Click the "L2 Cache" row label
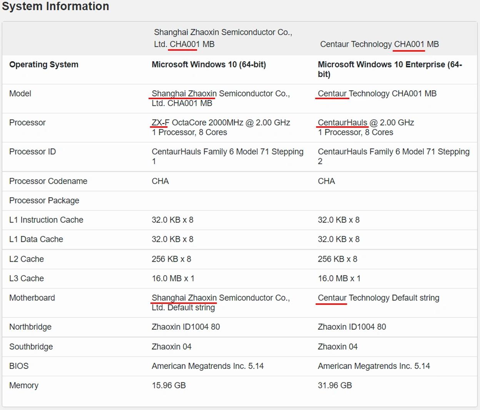The width and height of the screenshot is (480, 410). pyautogui.click(x=27, y=259)
